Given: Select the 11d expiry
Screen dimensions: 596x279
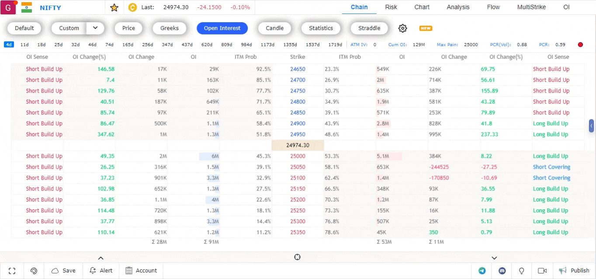Looking at the screenshot, I should tap(24, 45).
